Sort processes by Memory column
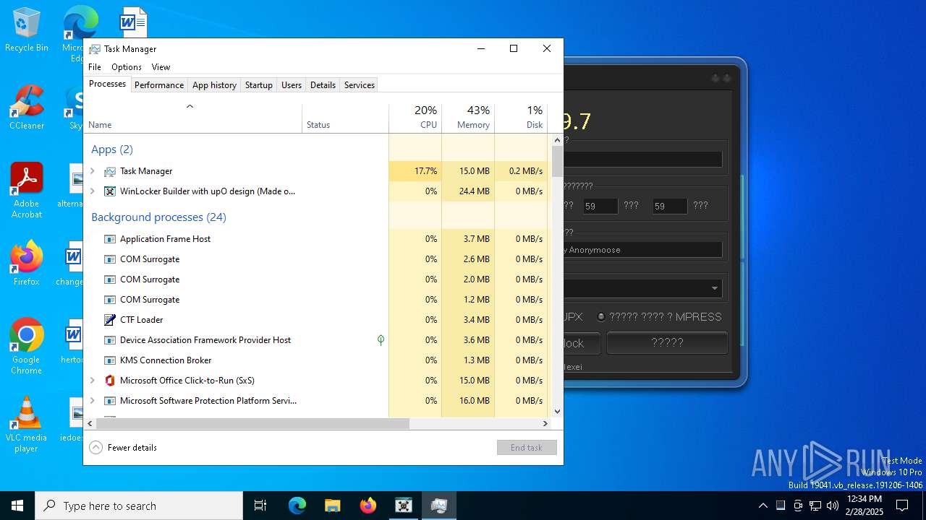The image size is (926, 520). 468,118
